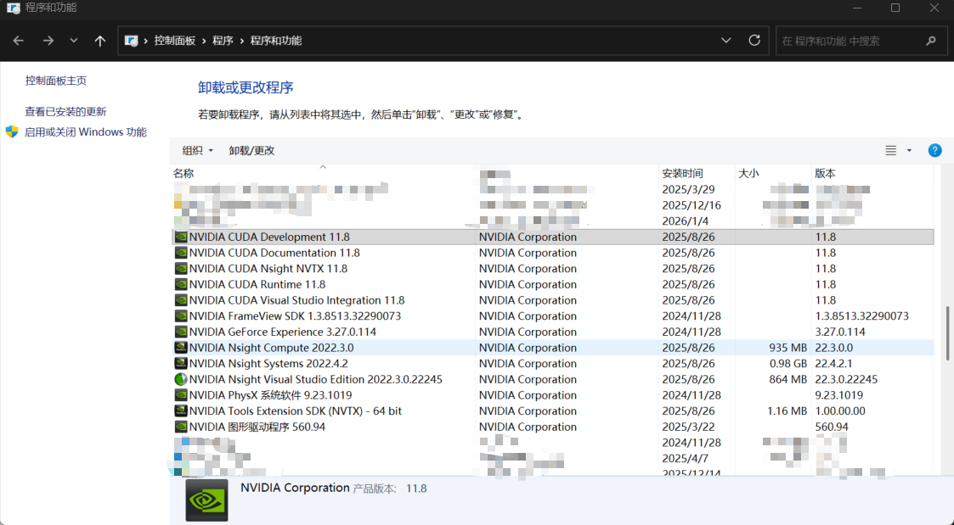Click version value 560.94 in 版本 column
The width and height of the screenshot is (954, 525).
[832, 427]
